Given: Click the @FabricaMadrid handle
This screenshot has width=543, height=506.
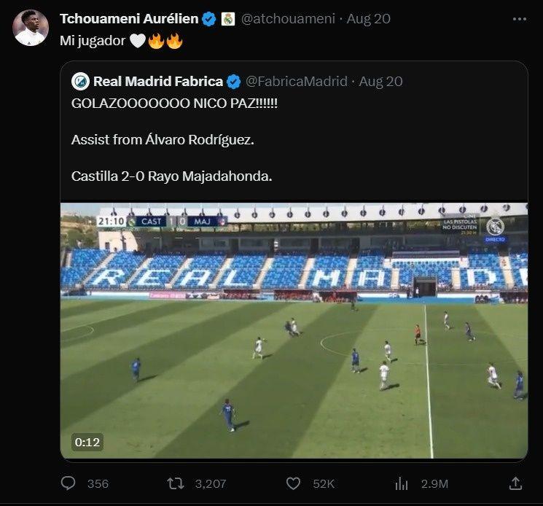Looking at the screenshot, I should tap(296, 81).
